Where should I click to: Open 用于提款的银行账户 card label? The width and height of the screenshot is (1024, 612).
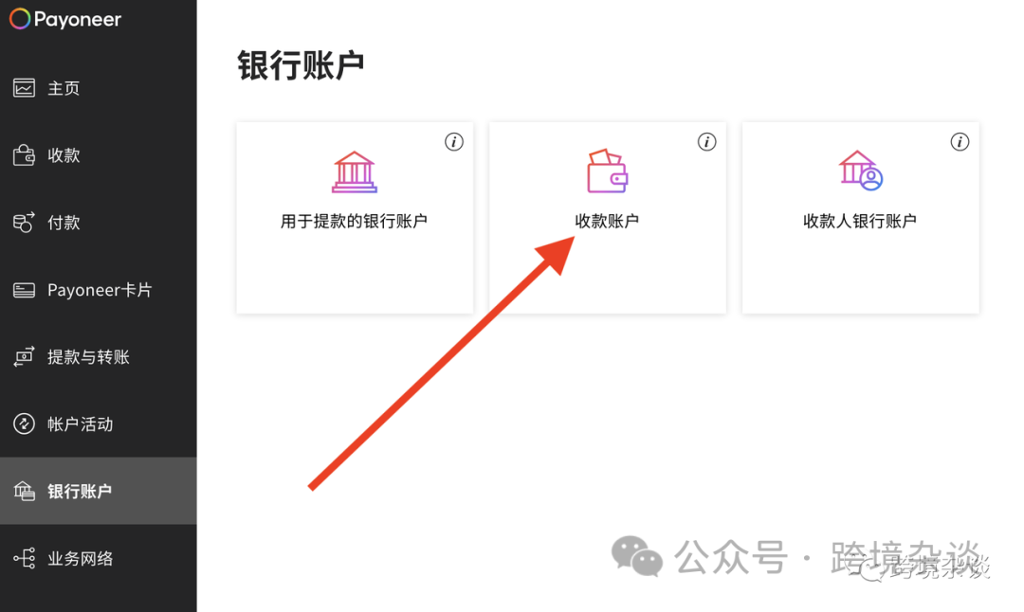coord(354,221)
